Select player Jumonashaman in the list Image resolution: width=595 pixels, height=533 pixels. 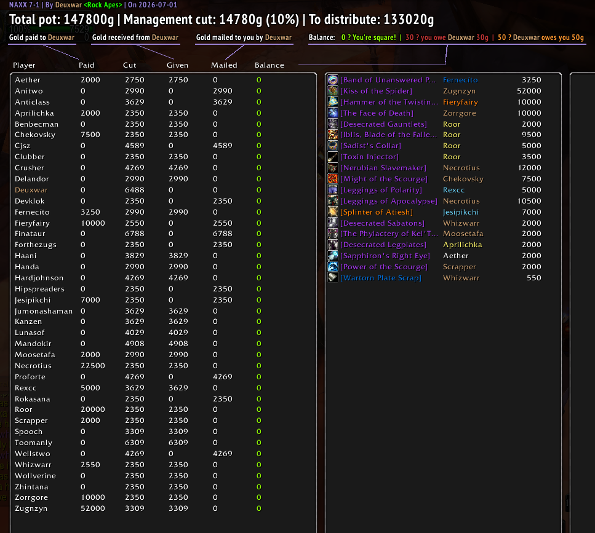click(x=44, y=311)
